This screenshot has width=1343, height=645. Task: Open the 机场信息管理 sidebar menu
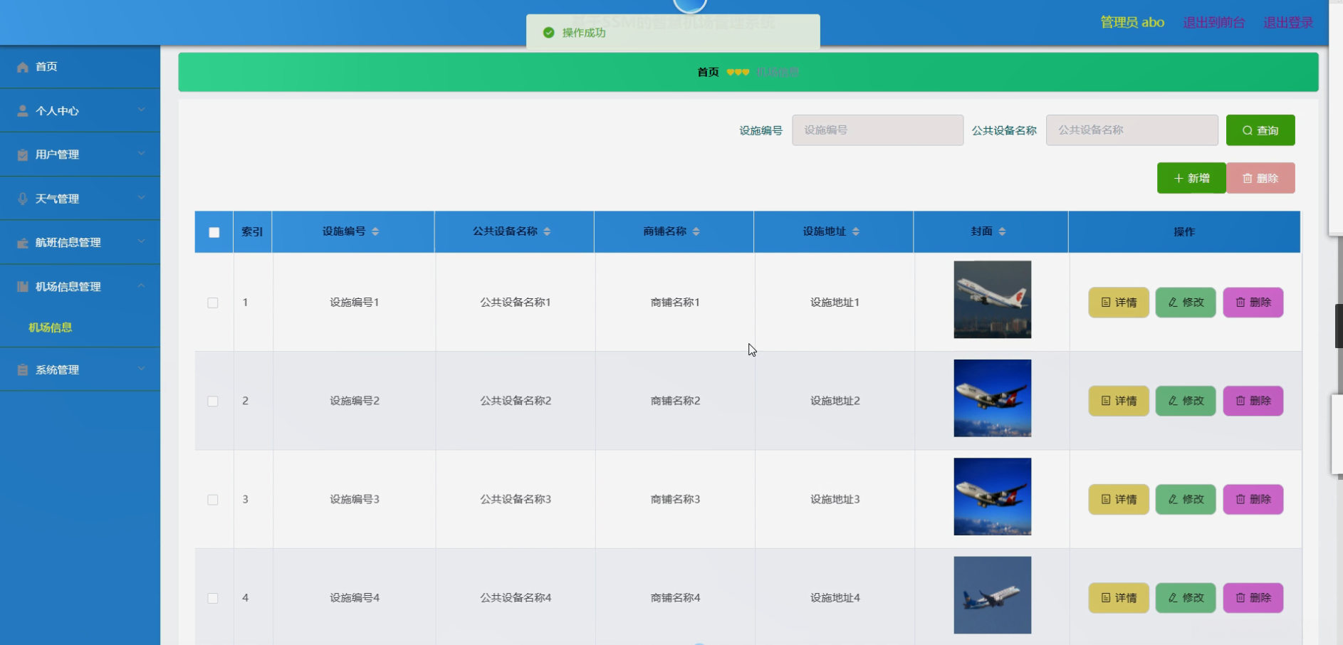(x=80, y=287)
